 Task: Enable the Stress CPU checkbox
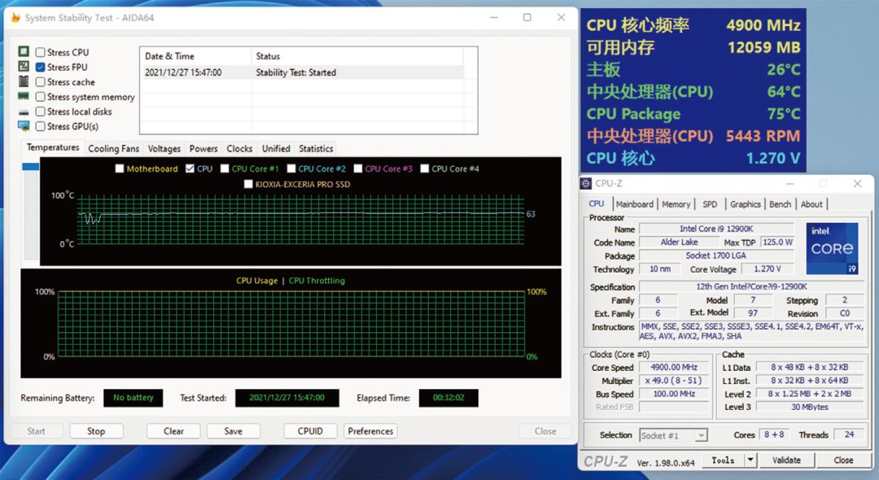tap(41, 53)
